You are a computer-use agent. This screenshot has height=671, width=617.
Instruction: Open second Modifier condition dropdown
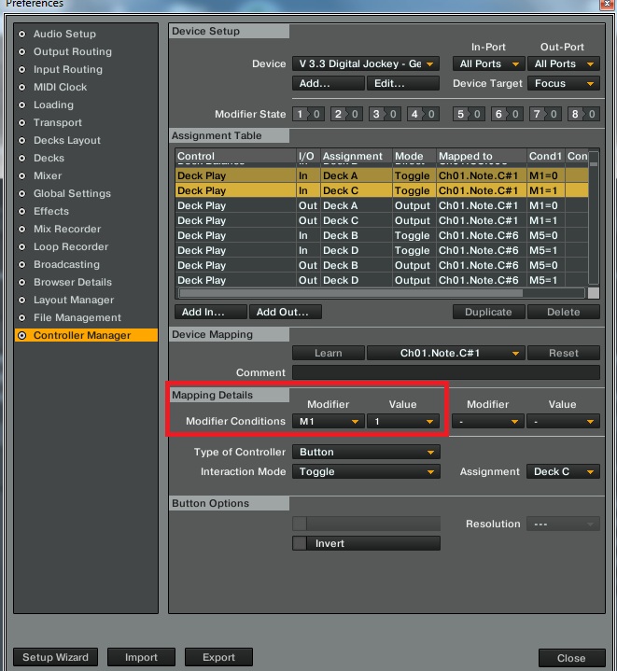click(488, 422)
